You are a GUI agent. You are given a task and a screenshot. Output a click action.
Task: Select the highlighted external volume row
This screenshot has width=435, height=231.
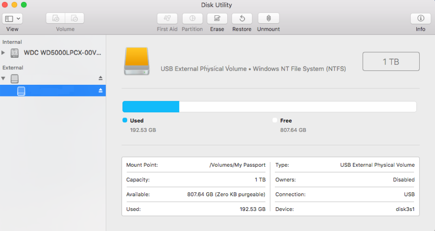[53, 91]
